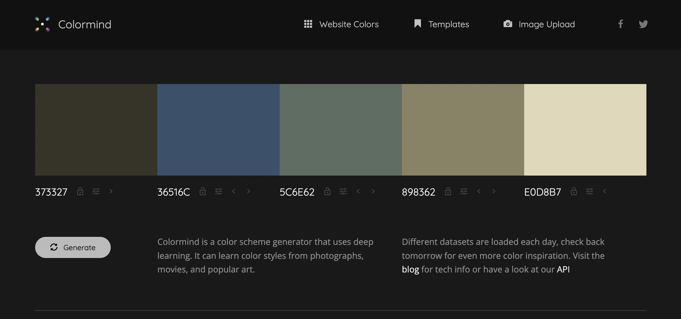Open Image Upload from the header
681x319 pixels.
(539, 24)
